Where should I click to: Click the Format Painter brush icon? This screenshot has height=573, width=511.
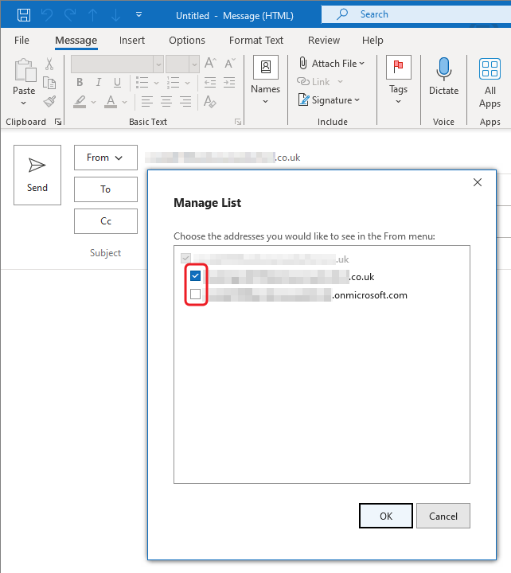pos(49,102)
